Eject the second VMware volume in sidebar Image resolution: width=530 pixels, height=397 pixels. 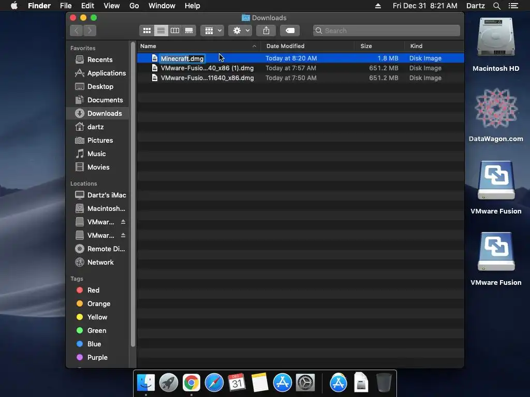point(123,235)
